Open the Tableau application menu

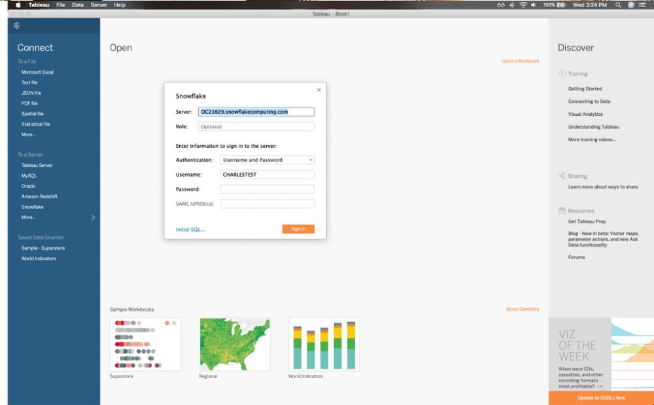39,5
